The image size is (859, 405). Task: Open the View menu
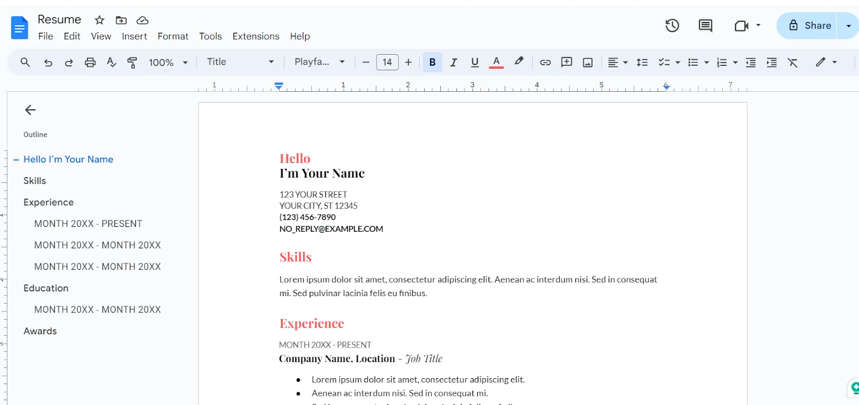point(101,36)
